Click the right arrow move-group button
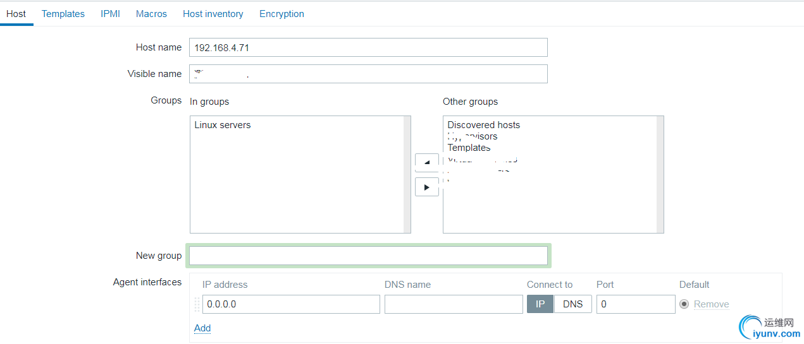The image size is (804, 344). (427, 187)
